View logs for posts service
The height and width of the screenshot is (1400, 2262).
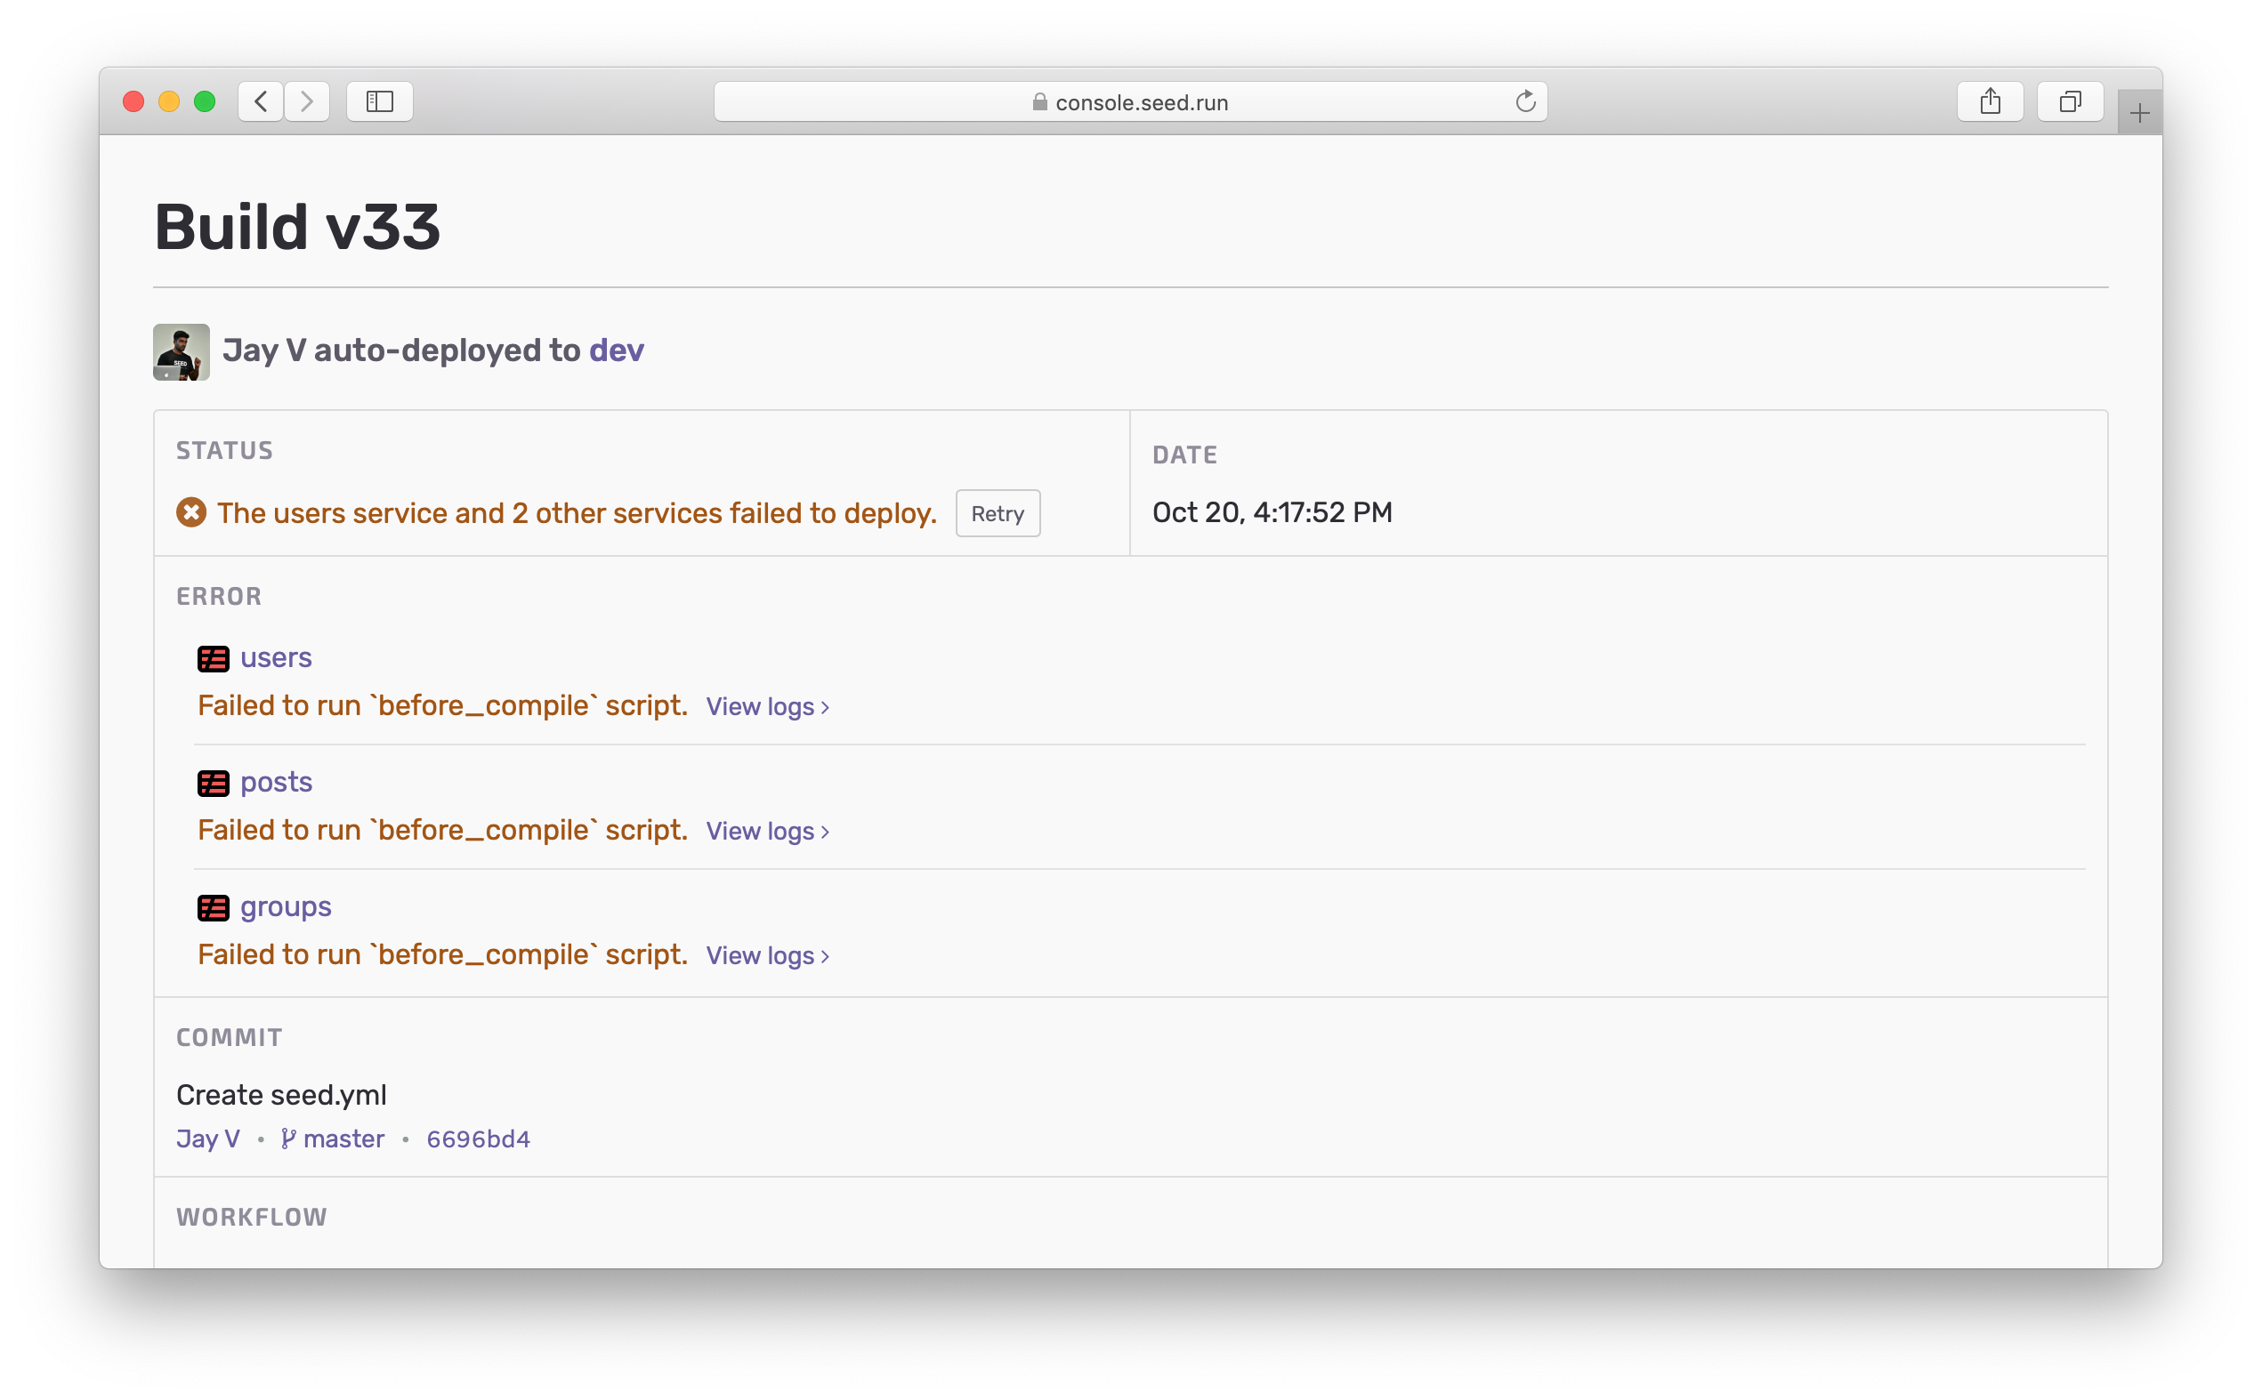767,831
